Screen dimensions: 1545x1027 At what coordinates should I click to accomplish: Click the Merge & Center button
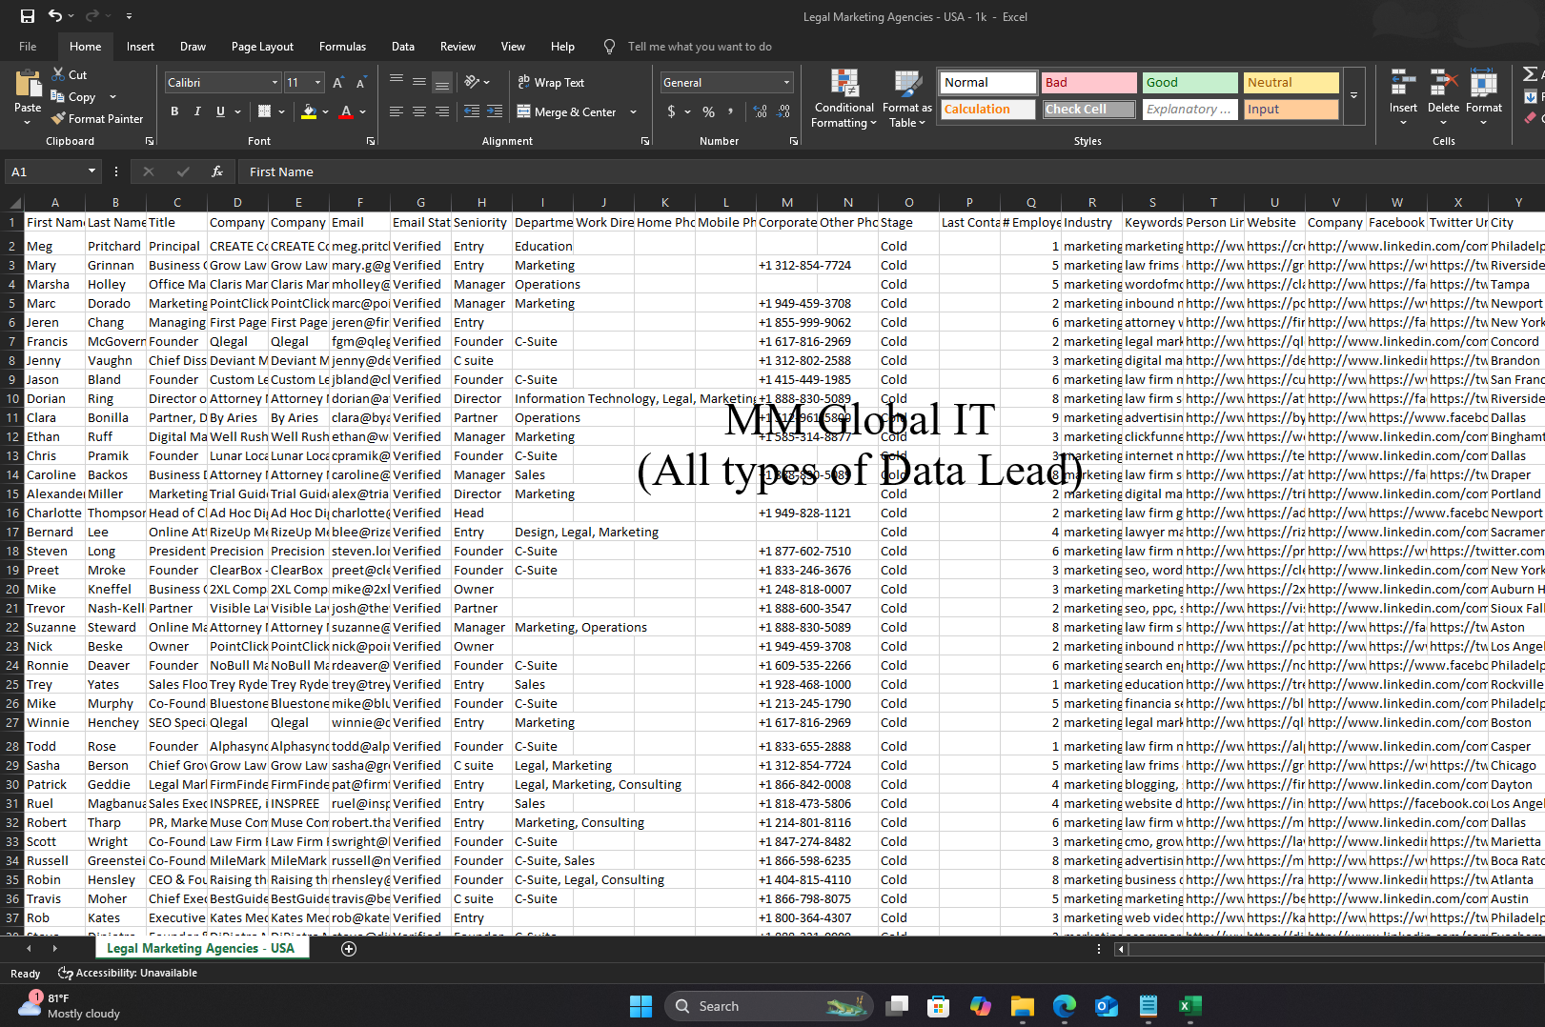click(567, 111)
